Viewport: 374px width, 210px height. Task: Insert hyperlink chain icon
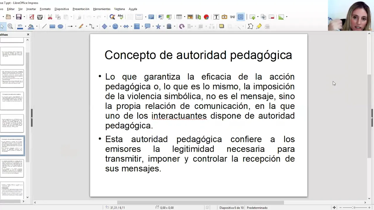point(233,17)
